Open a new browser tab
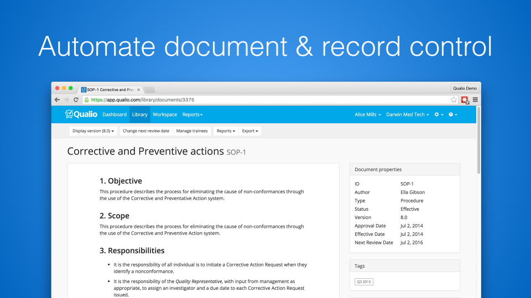 click(x=149, y=89)
